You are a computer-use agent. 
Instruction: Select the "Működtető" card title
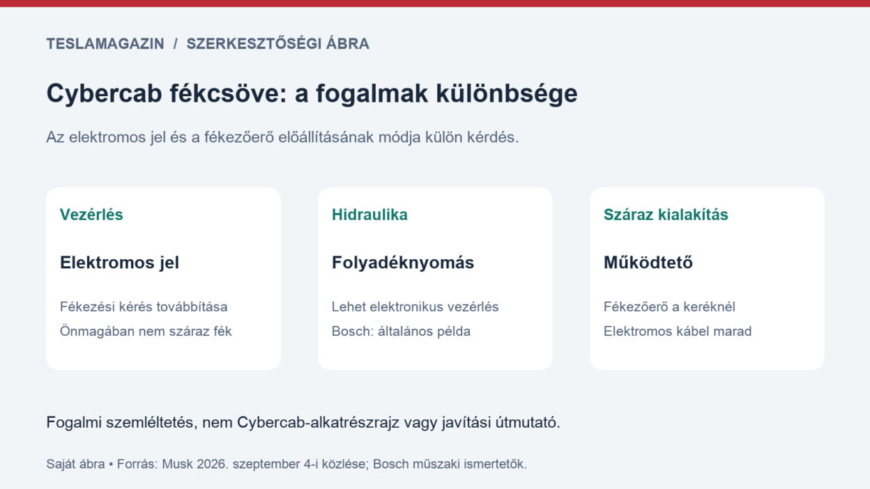pyautogui.click(x=648, y=263)
